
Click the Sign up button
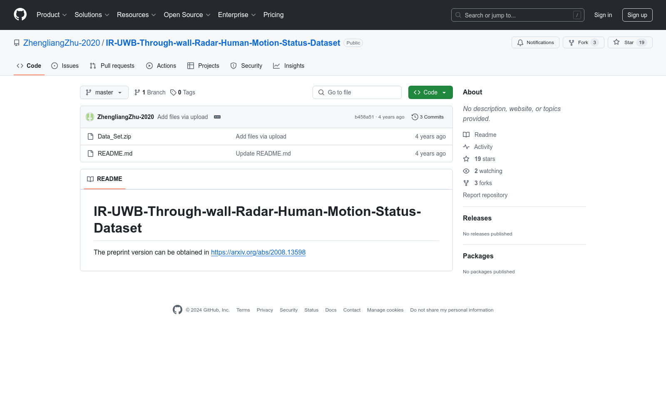pyautogui.click(x=637, y=15)
